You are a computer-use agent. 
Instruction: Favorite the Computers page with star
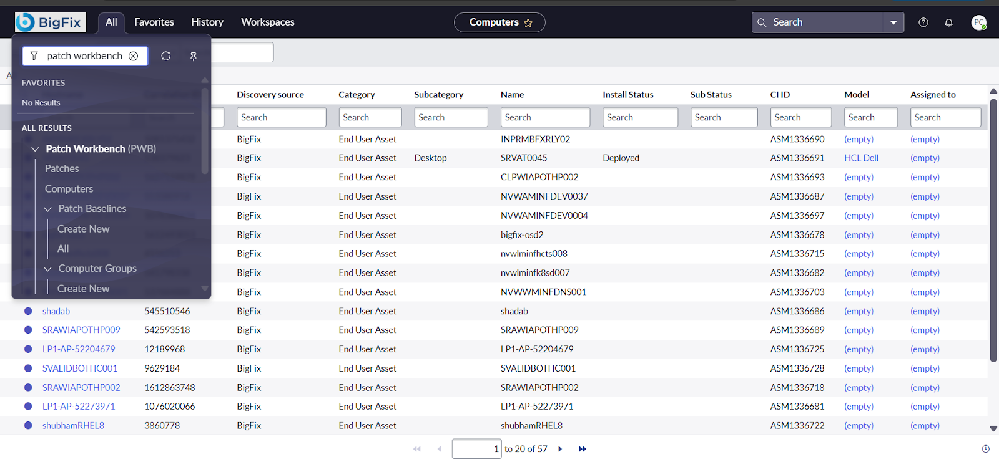pos(528,23)
